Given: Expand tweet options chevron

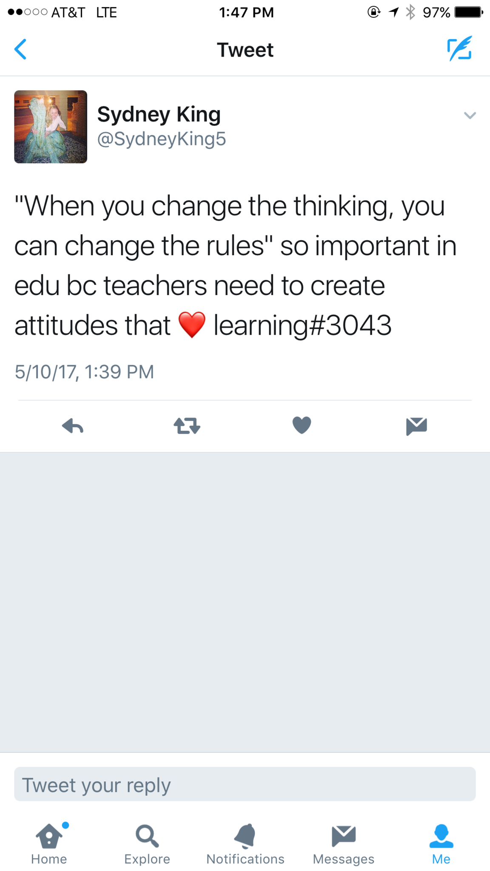Looking at the screenshot, I should click(470, 115).
